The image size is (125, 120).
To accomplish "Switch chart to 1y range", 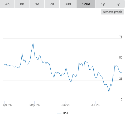I will (103, 4).
